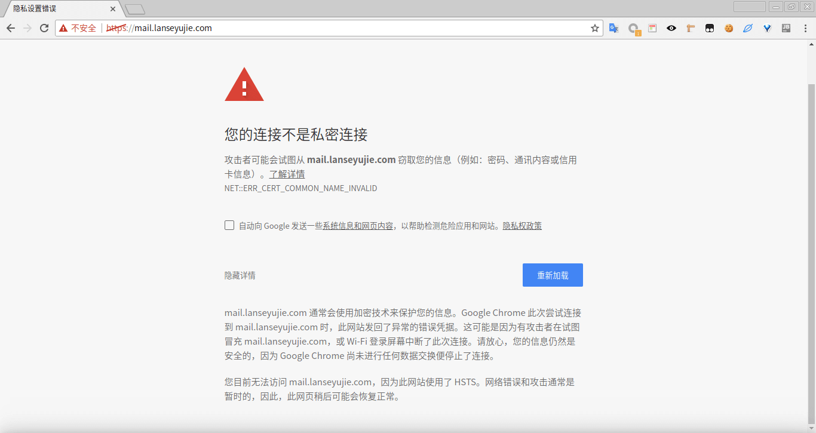Click the NET::ERR_CERT_COMMON_NAME_INVALID error code
Screen dimensions: 816x433
pos(300,188)
